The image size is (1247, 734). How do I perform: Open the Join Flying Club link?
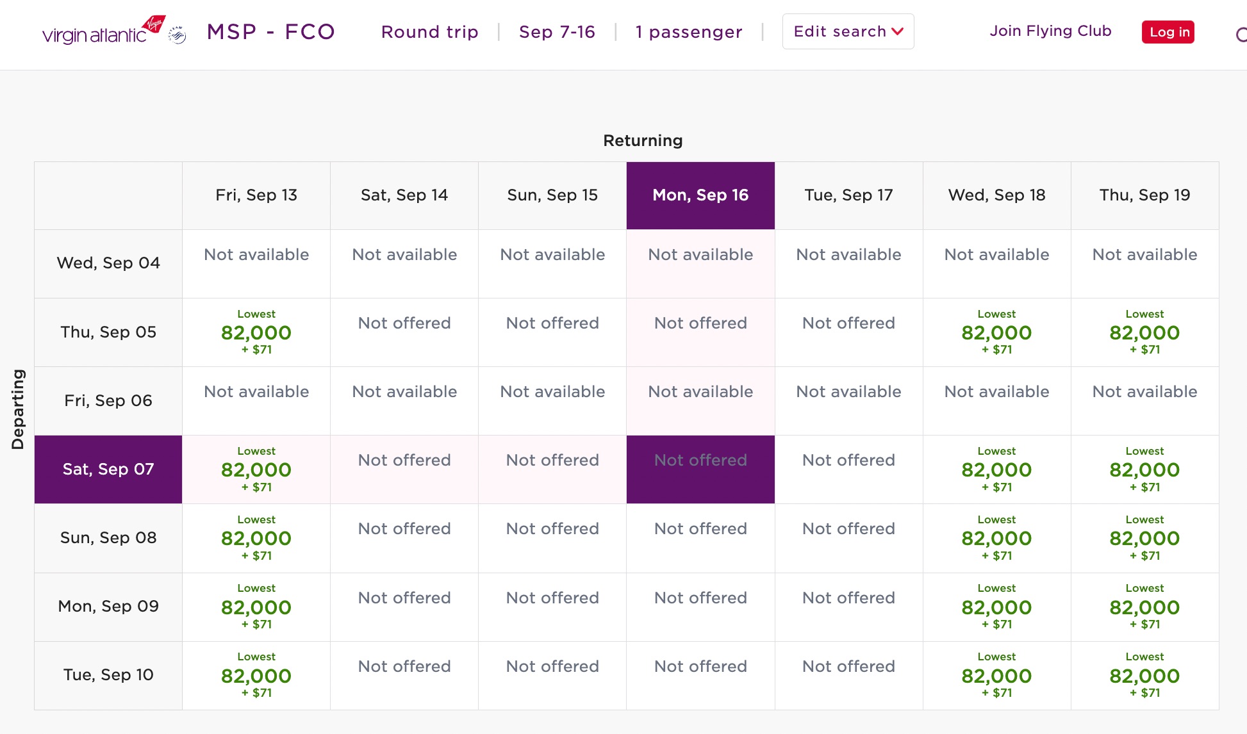click(1050, 30)
